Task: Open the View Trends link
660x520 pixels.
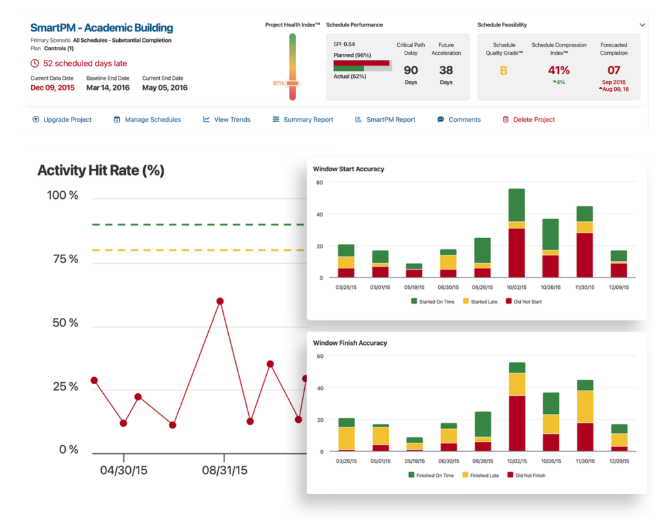Action: click(x=232, y=120)
